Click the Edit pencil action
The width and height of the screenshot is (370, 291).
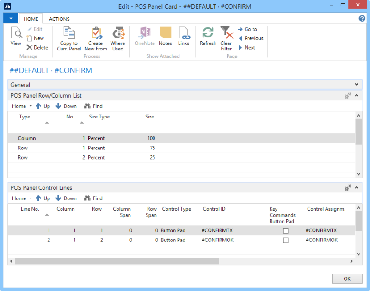[x=35, y=29]
